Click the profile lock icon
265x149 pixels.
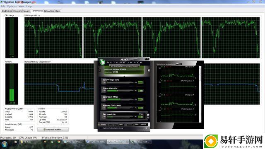tap(99, 125)
